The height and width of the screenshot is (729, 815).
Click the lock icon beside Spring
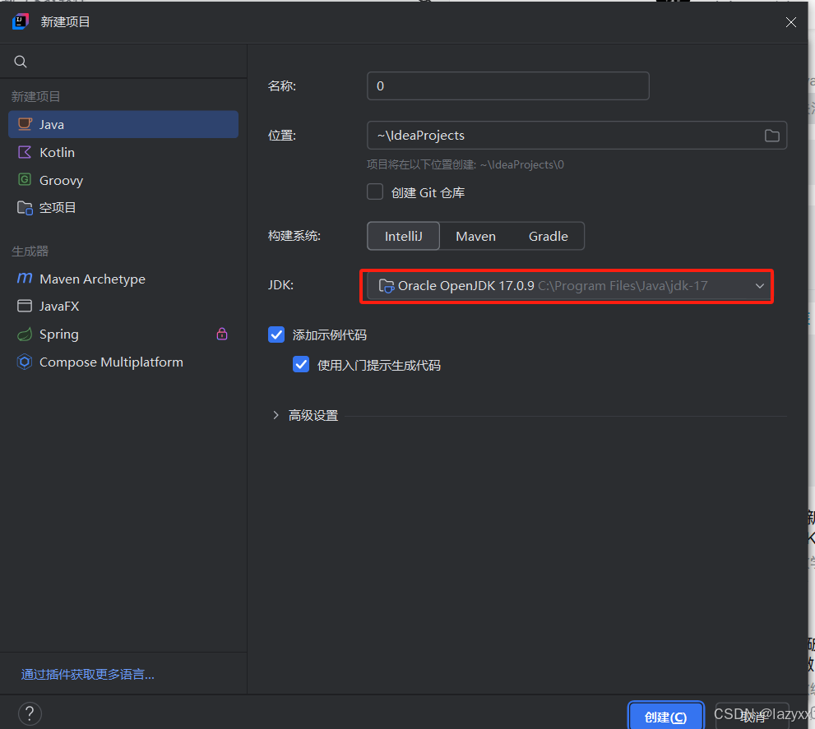point(222,334)
